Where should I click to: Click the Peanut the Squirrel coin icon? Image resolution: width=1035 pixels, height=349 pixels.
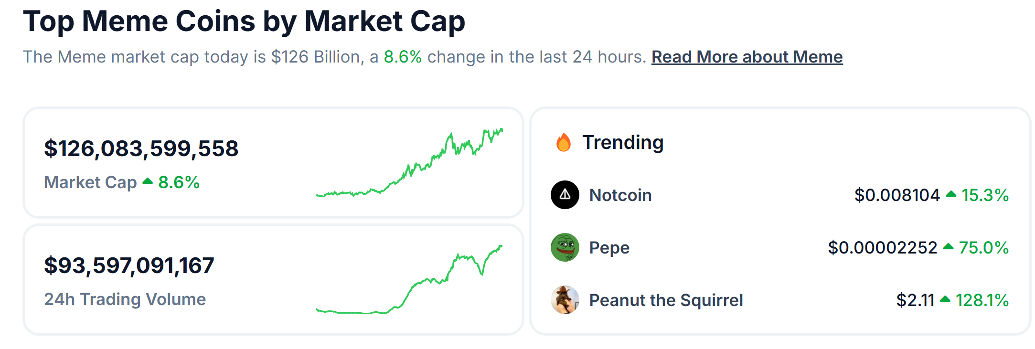point(565,300)
